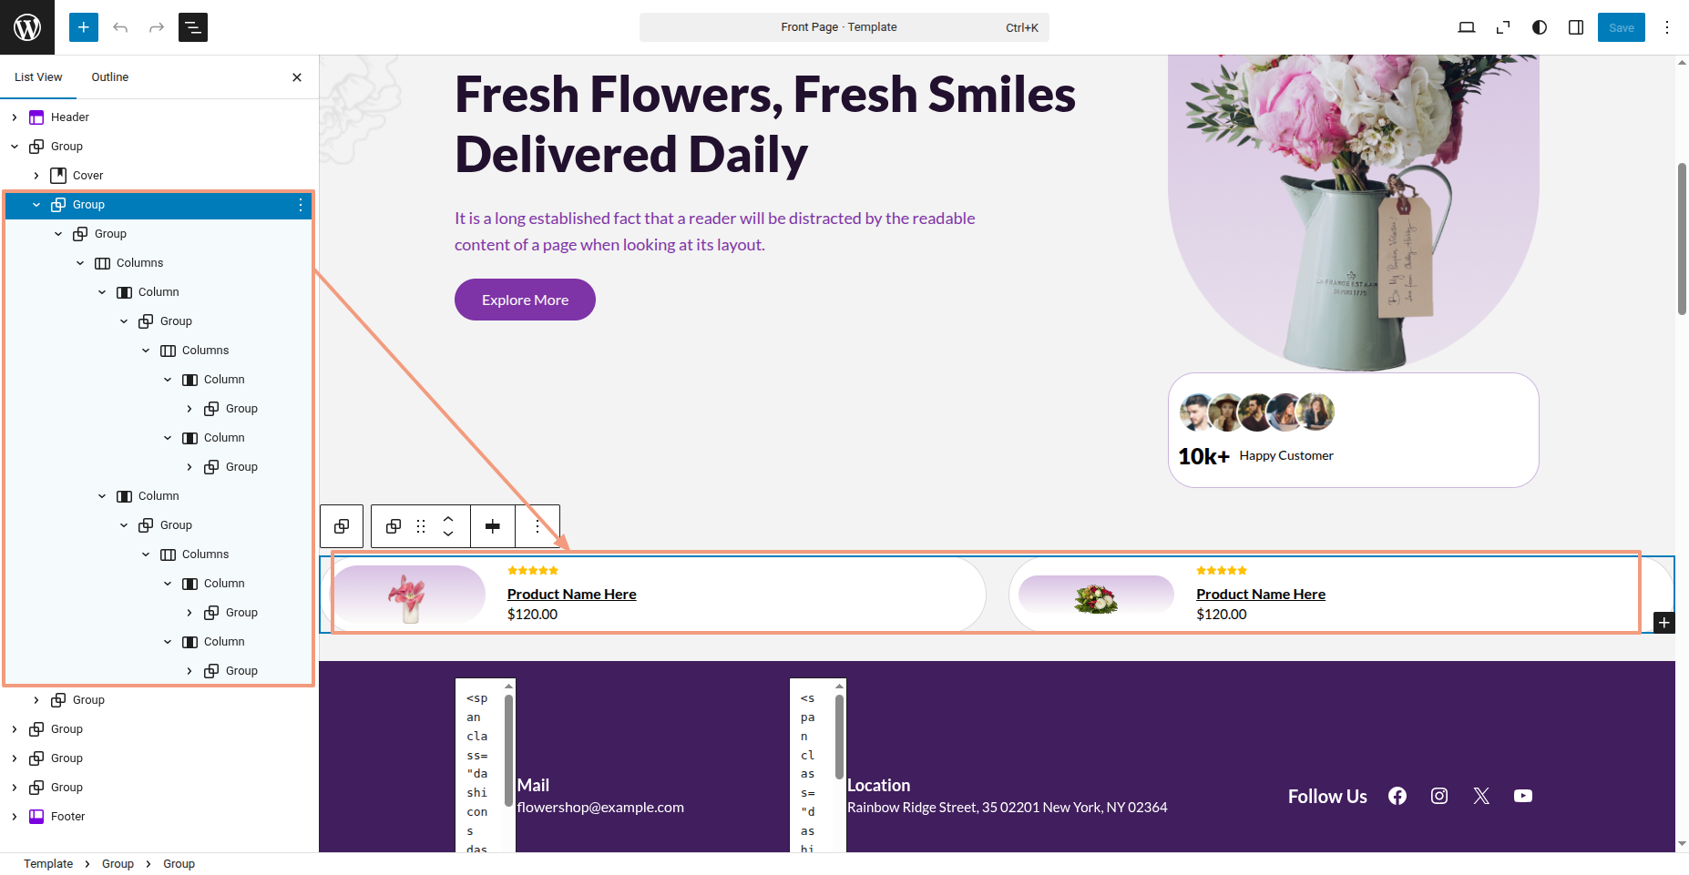Switch to the Outline tab
Screen dimensions: 1689x875
tap(110, 77)
